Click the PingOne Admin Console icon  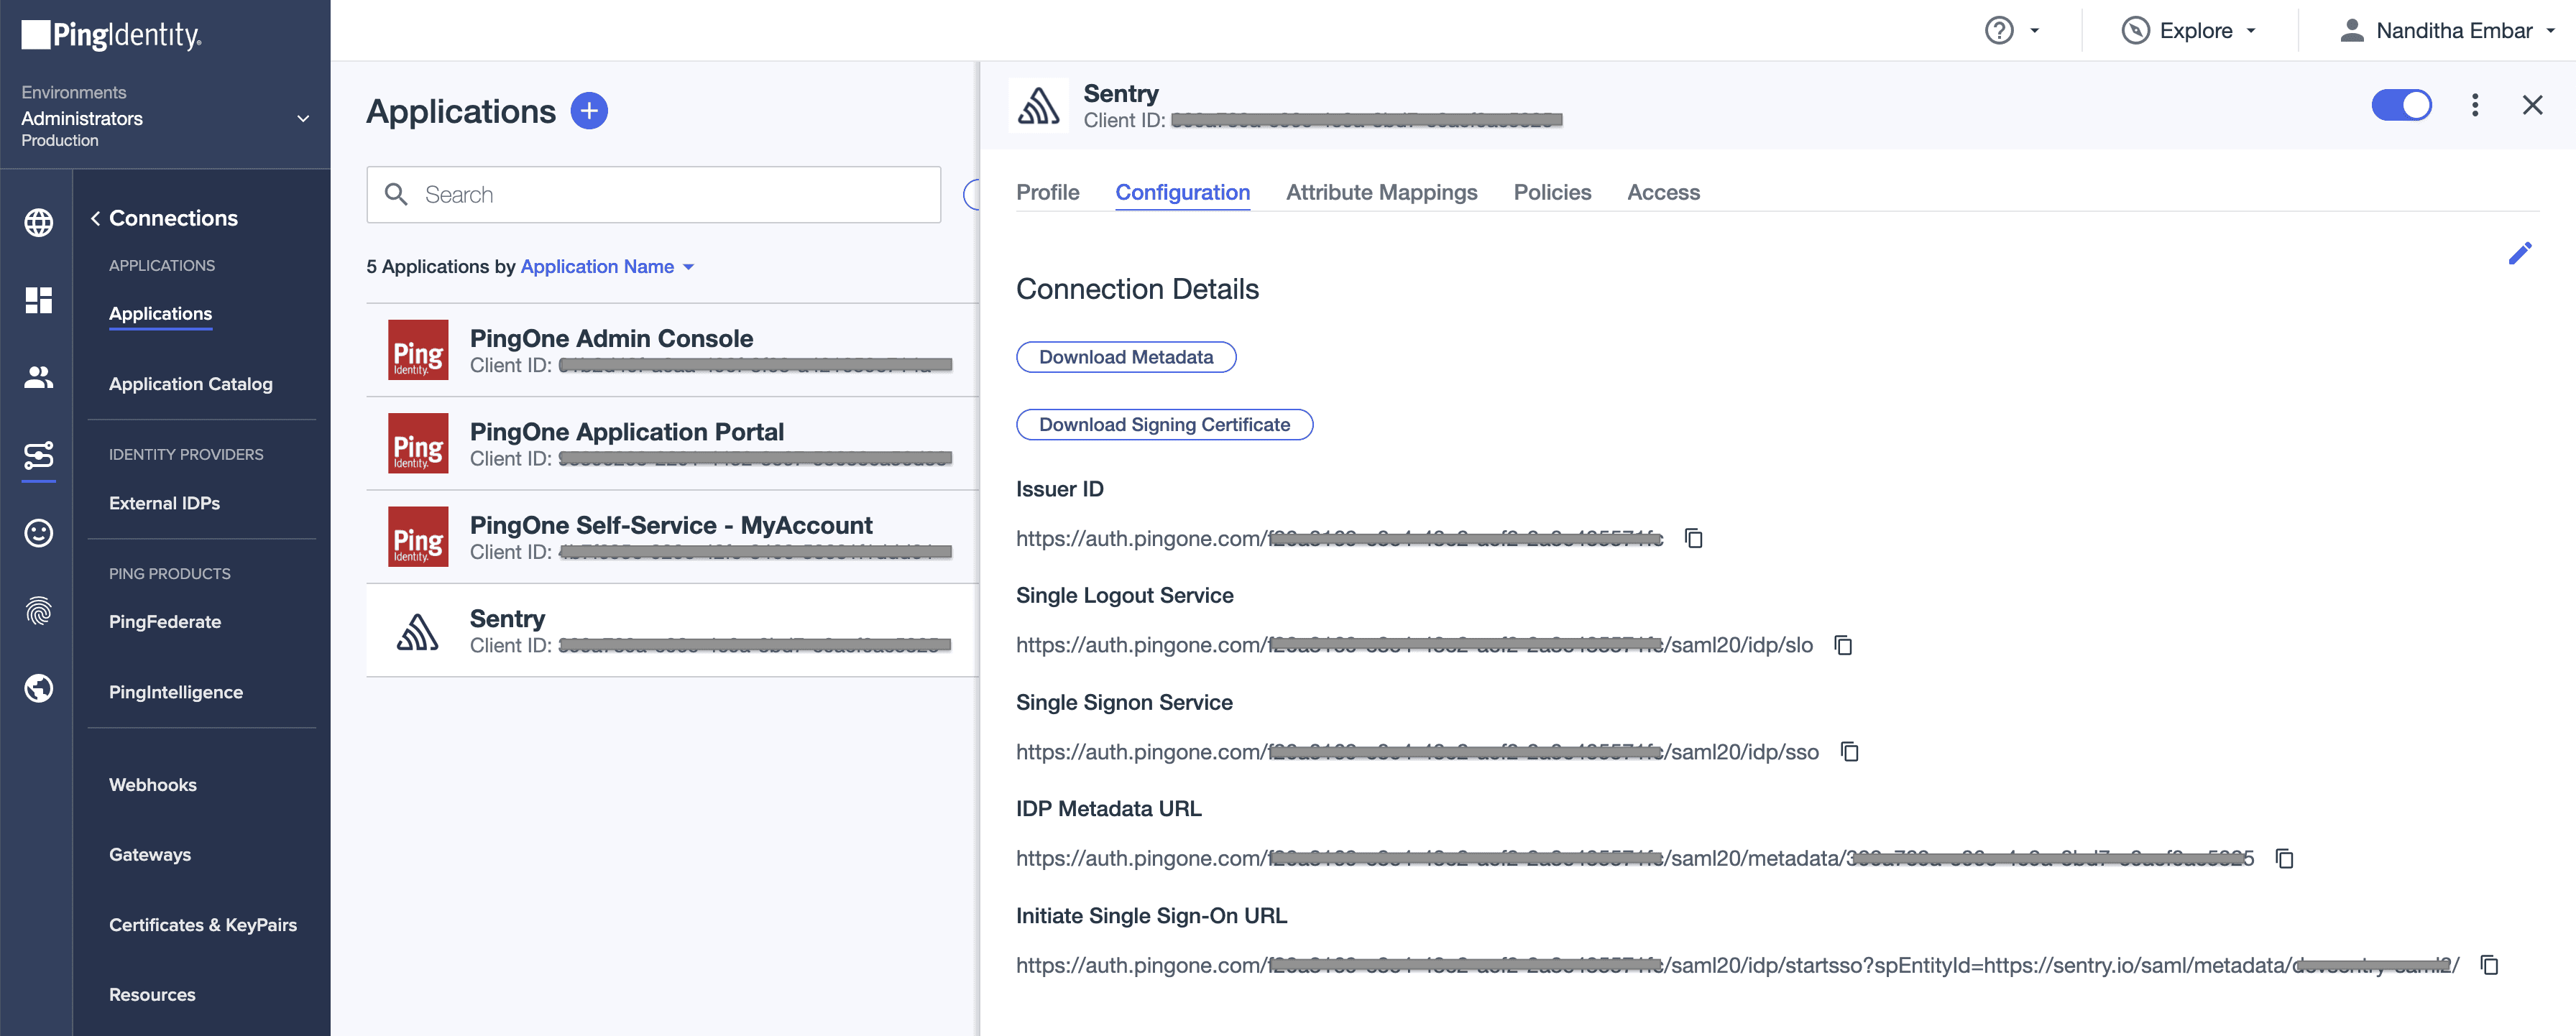418,350
